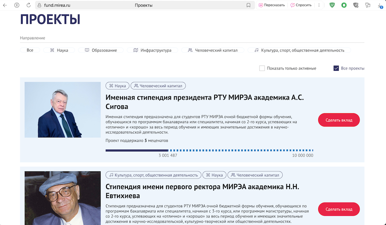This screenshot has height=225, width=386.
Task: Click the ПРОЕКТЫ page heading
Action: (50, 19)
